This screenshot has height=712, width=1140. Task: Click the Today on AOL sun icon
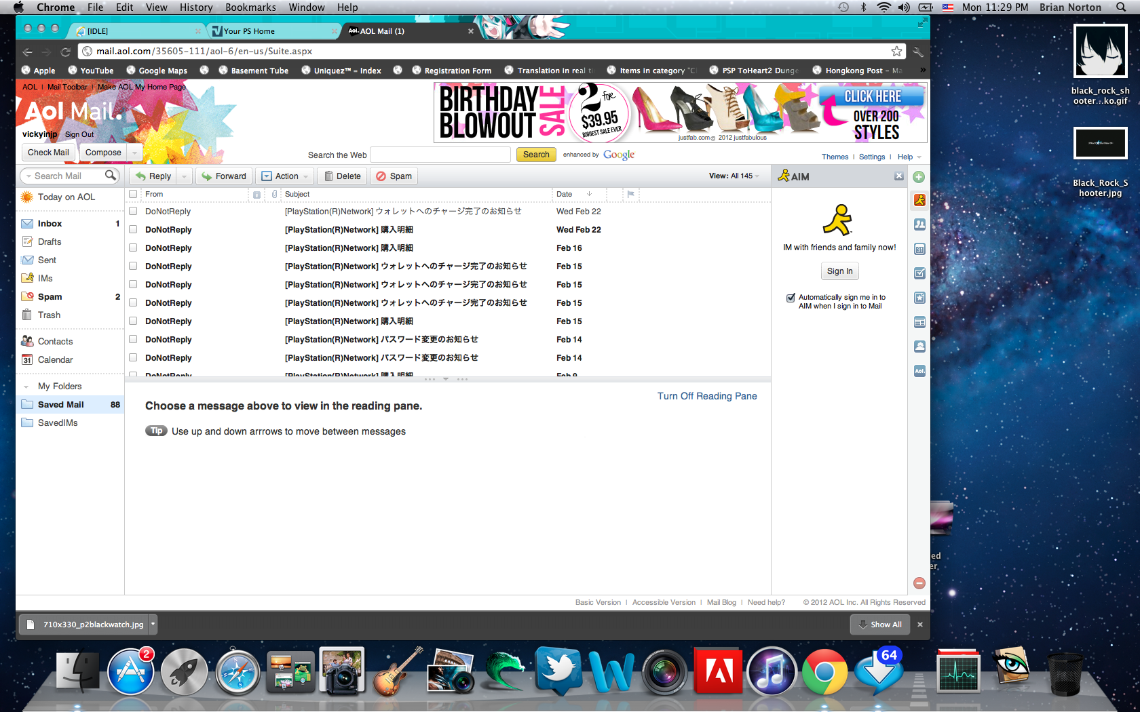click(x=27, y=197)
